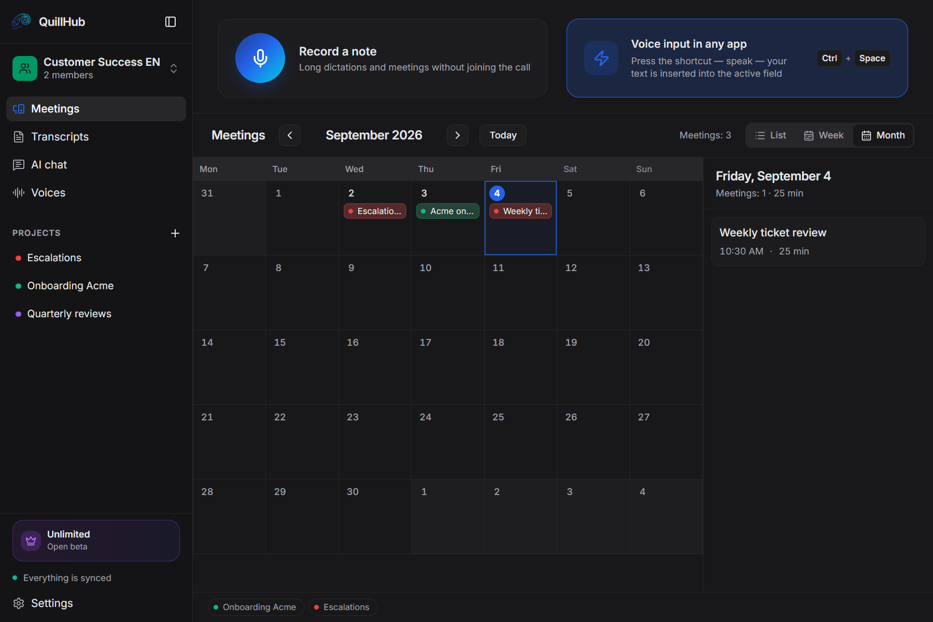The height and width of the screenshot is (622, 933).
Task: Click the voice input lightning bolt icon
Action: [601, 58]
